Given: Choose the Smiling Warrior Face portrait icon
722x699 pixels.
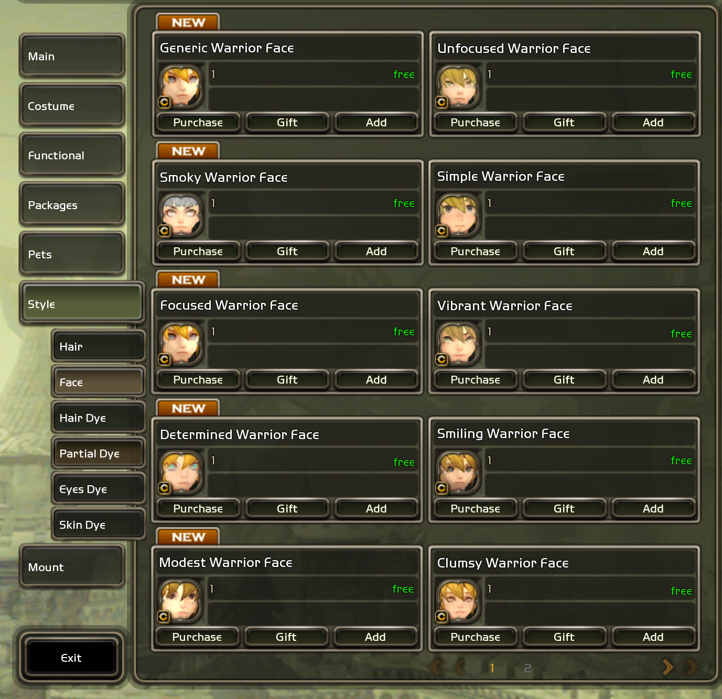Looking at the screenshot, I should pos(458,472).
